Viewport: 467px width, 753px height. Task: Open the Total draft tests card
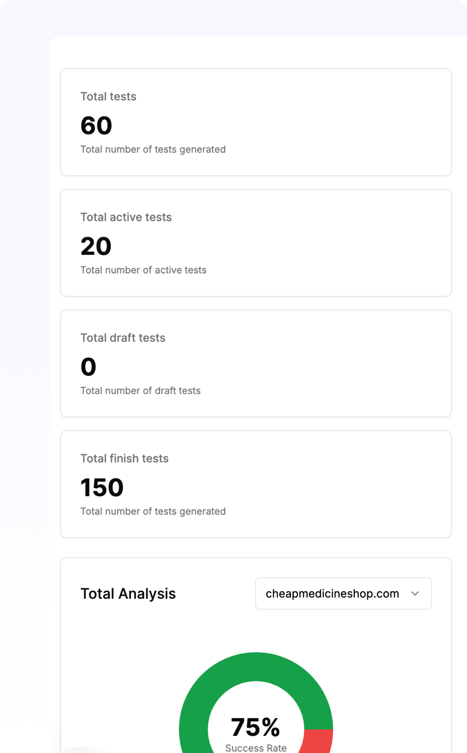256,364
